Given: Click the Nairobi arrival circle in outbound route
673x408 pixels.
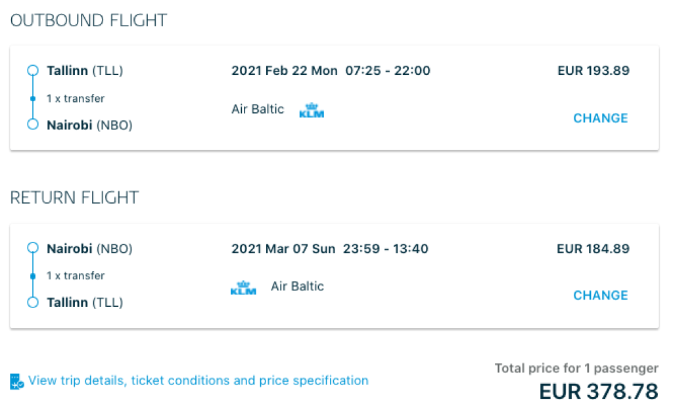Looking at the screenshot, I should pos(33,124).
